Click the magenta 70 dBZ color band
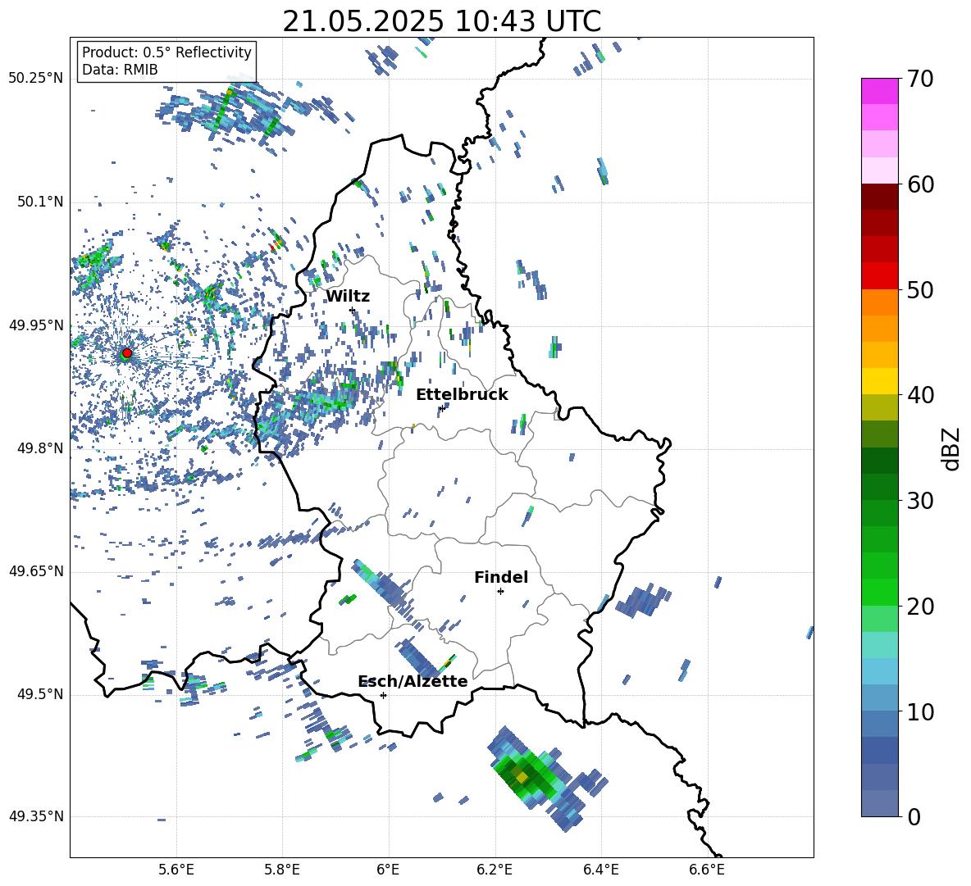 (880, 91)
